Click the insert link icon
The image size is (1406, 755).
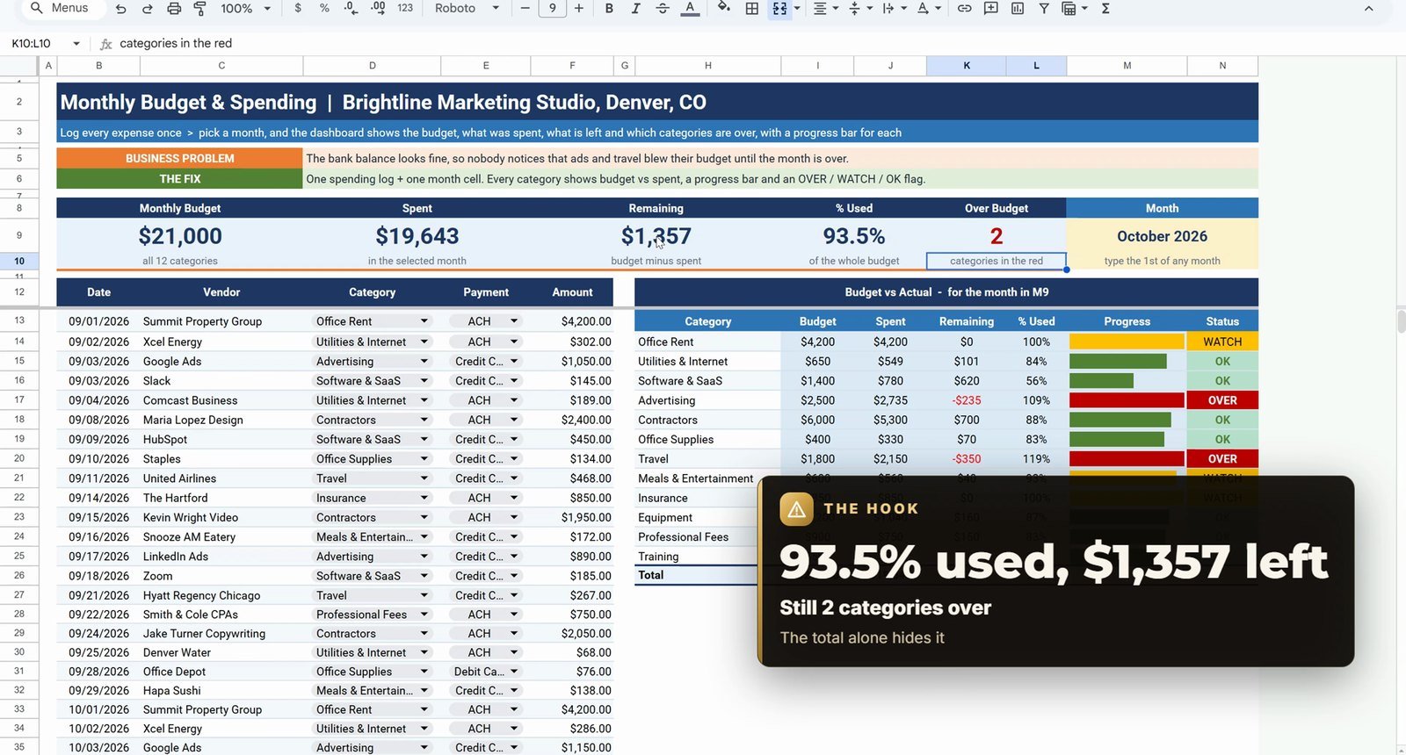964,8
